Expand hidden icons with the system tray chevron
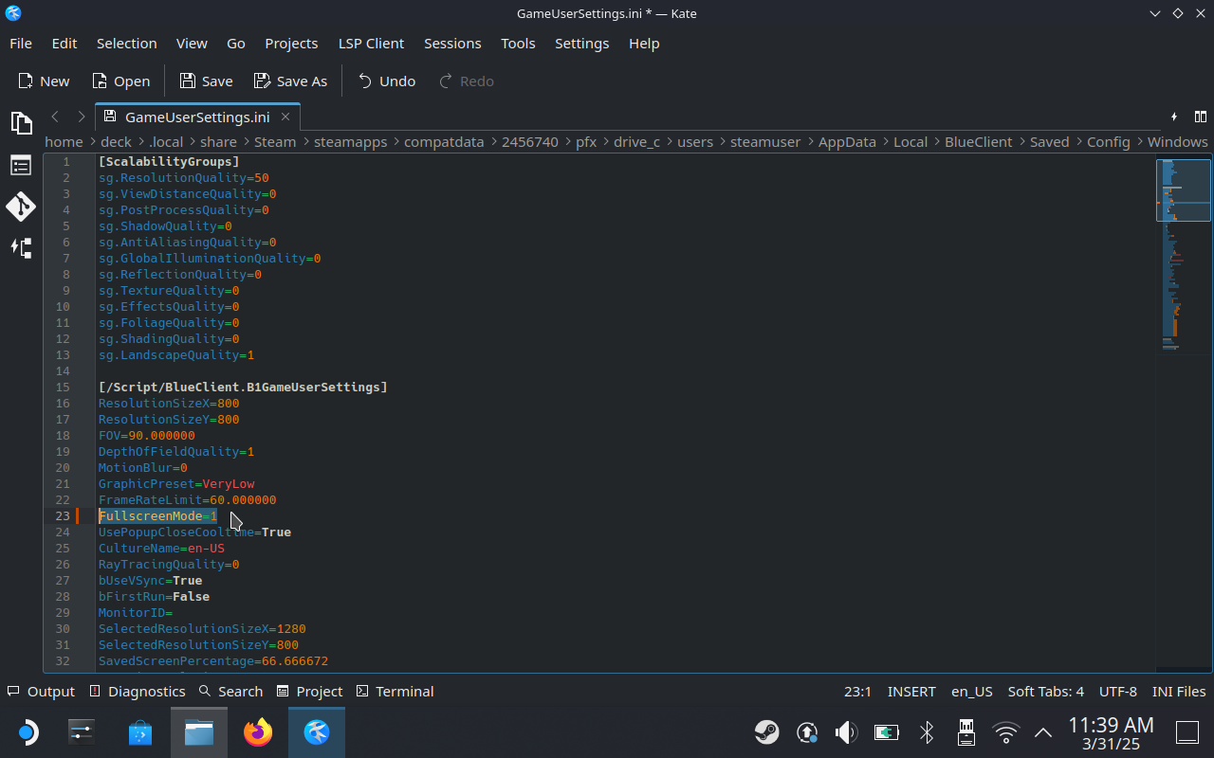 [x=1042, y=732]
